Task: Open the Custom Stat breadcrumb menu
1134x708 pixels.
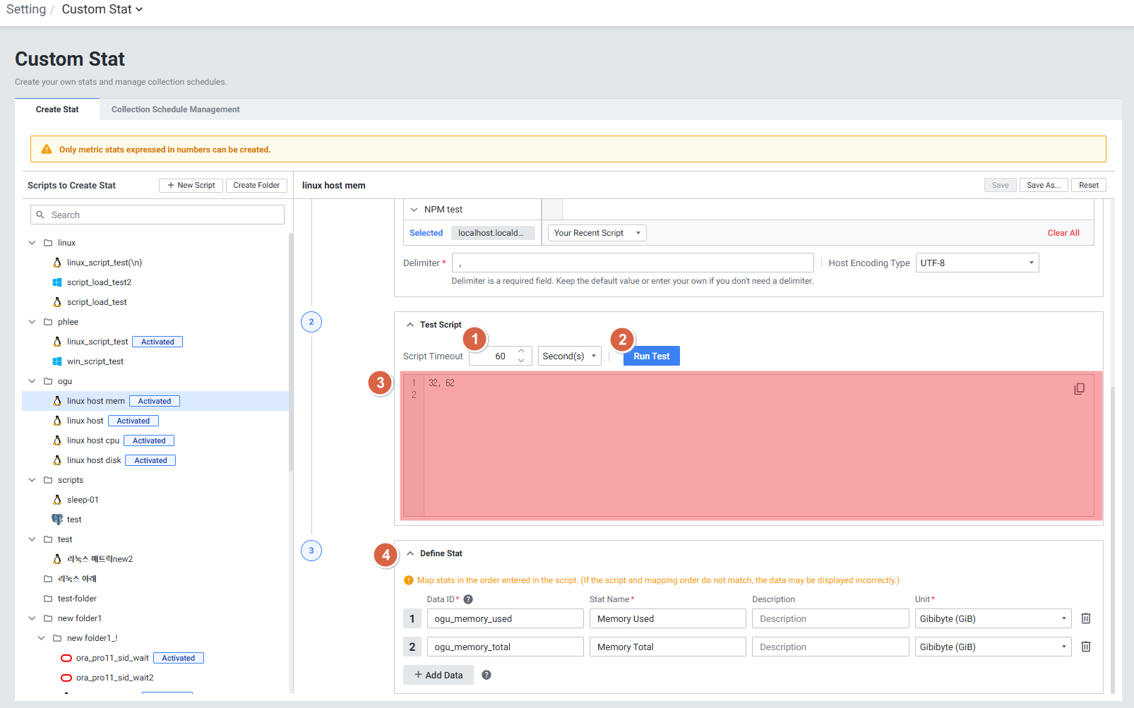Action: click(102, 9)
